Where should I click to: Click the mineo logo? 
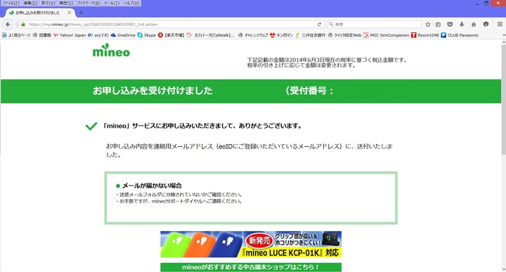(111, 51)
